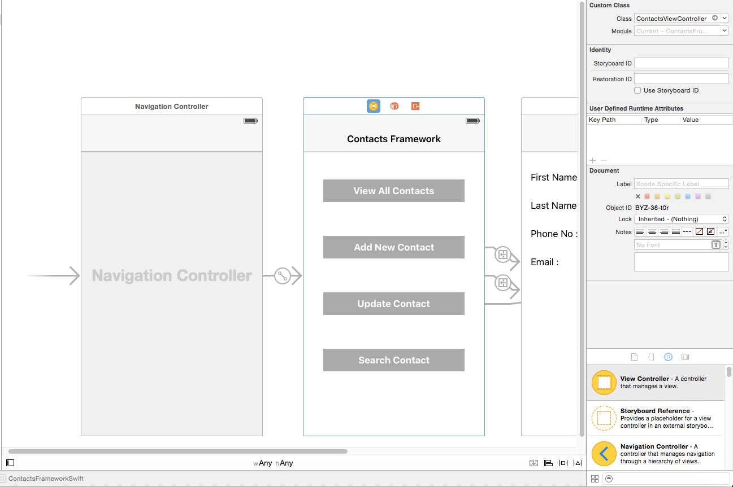Expand the Class combo box dropdown arrow

[725, 19]
